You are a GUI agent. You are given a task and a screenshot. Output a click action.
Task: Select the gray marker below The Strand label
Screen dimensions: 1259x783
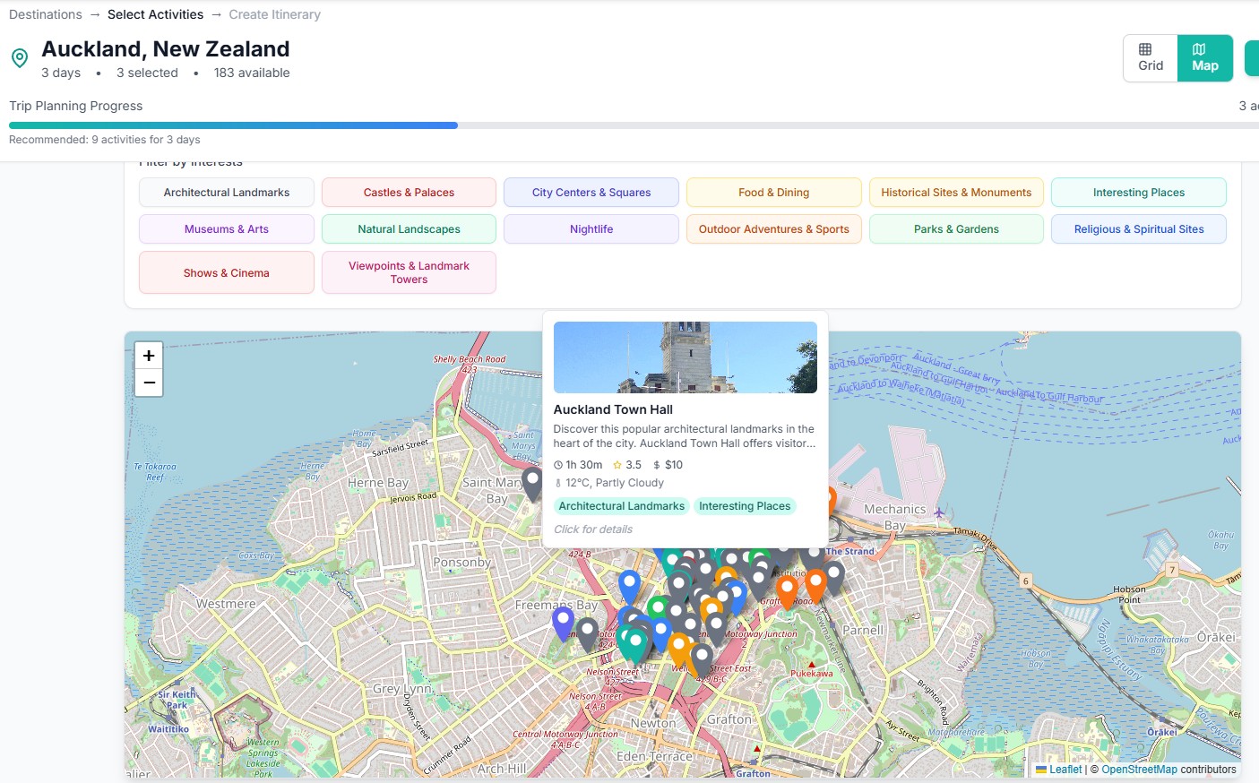tap(834, 578)
